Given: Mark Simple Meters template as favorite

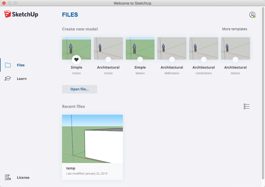Looking at the screenshot, I should [x=140, y=59].
